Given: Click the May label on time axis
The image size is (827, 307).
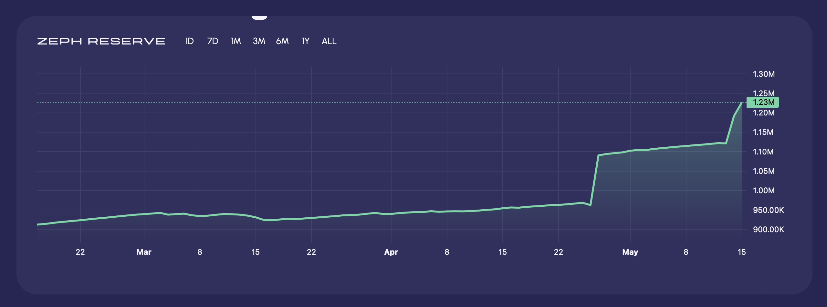Looking at the screenshot, I should point(630,252).
